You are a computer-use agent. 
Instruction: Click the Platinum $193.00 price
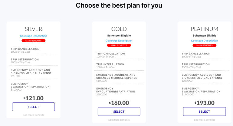[204, 103]
